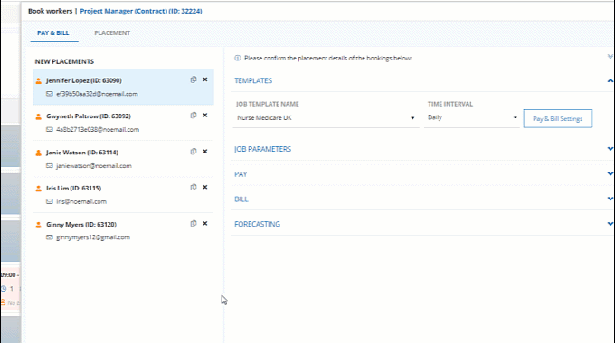The image size is (615, 343).
Task: Copy settings icon for Ginny Myers
Action: pyautogui.click(x=194, y=223)
